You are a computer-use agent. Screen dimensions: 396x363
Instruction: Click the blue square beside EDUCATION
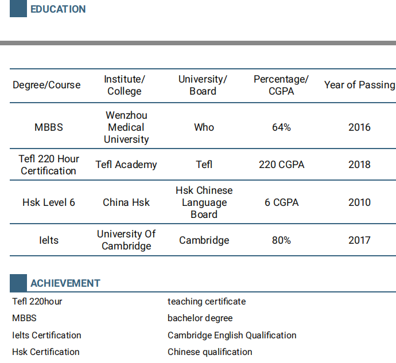click(18, 9)
